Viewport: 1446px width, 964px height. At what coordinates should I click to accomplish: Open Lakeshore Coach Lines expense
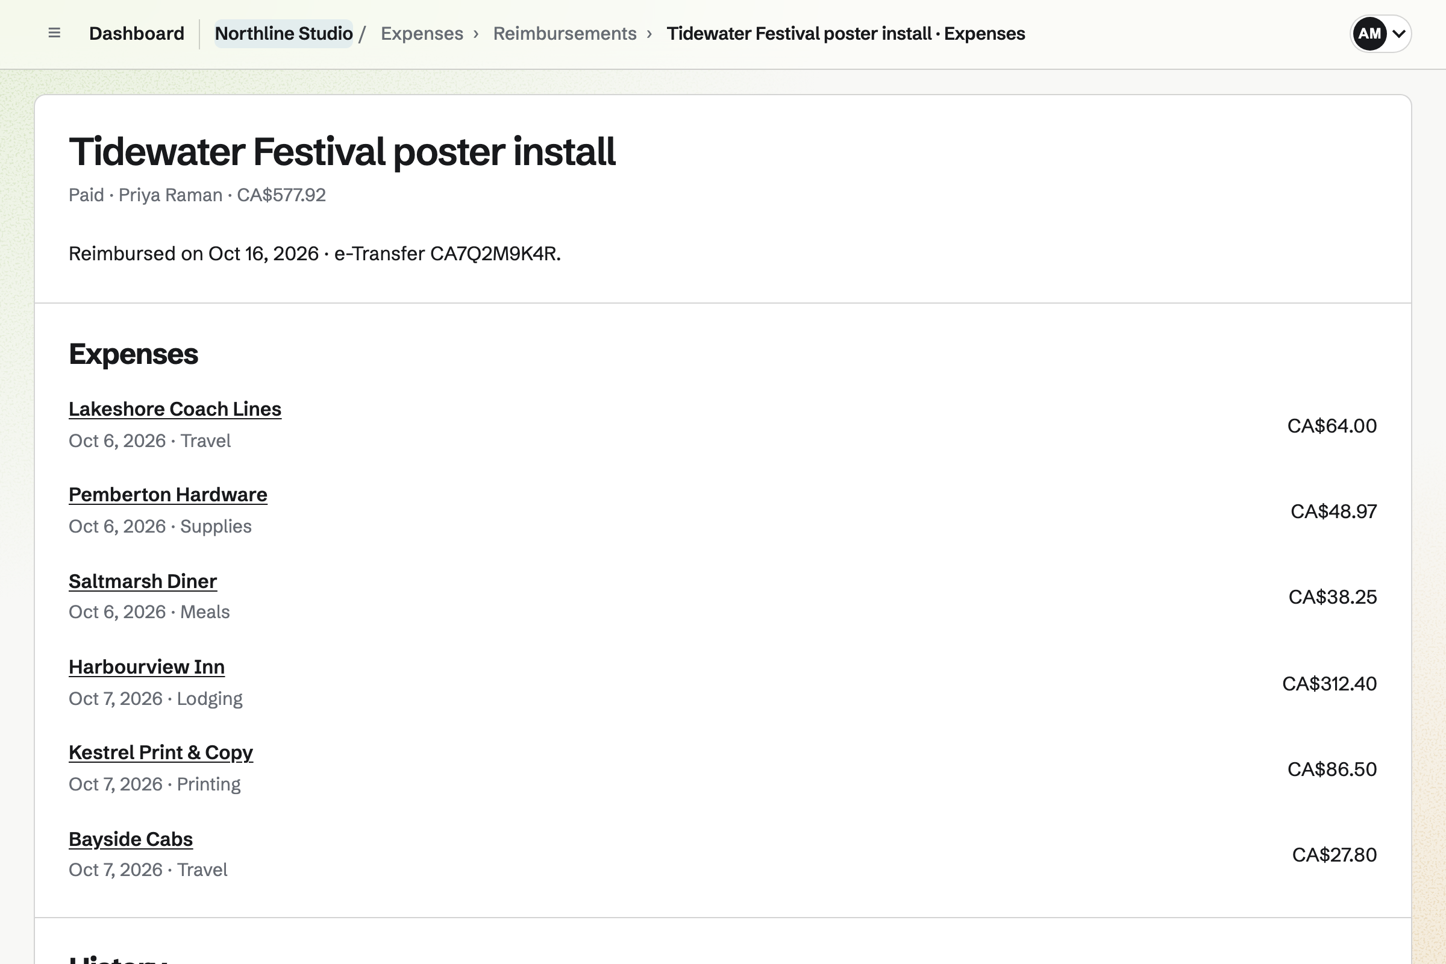(x=175, y=409)
